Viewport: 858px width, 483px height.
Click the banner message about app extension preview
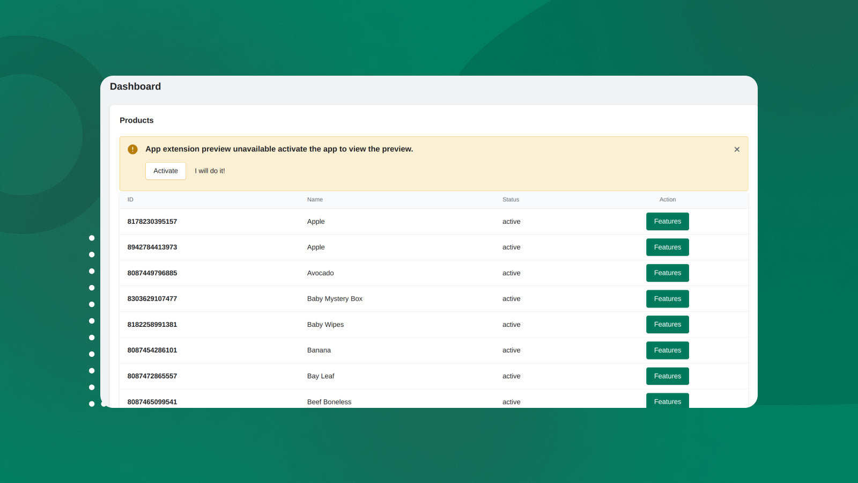click(279, 149)
